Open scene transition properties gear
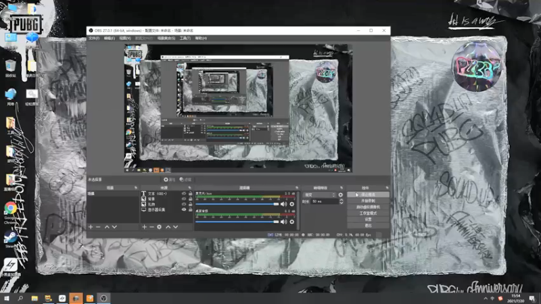The height and width of the screenshot is (304, 541). [x=341, y=195]
